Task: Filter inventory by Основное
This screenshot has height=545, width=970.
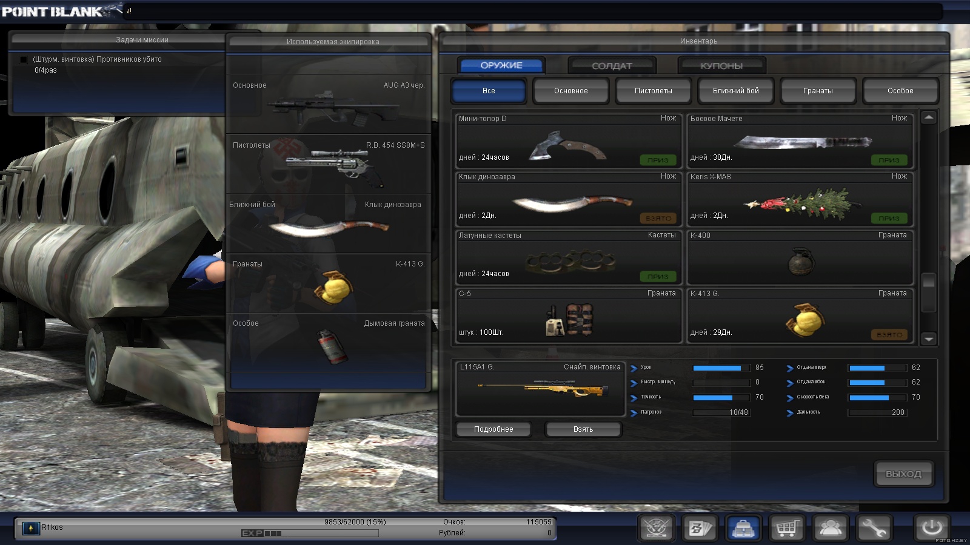Action: (x=571, y=91)
